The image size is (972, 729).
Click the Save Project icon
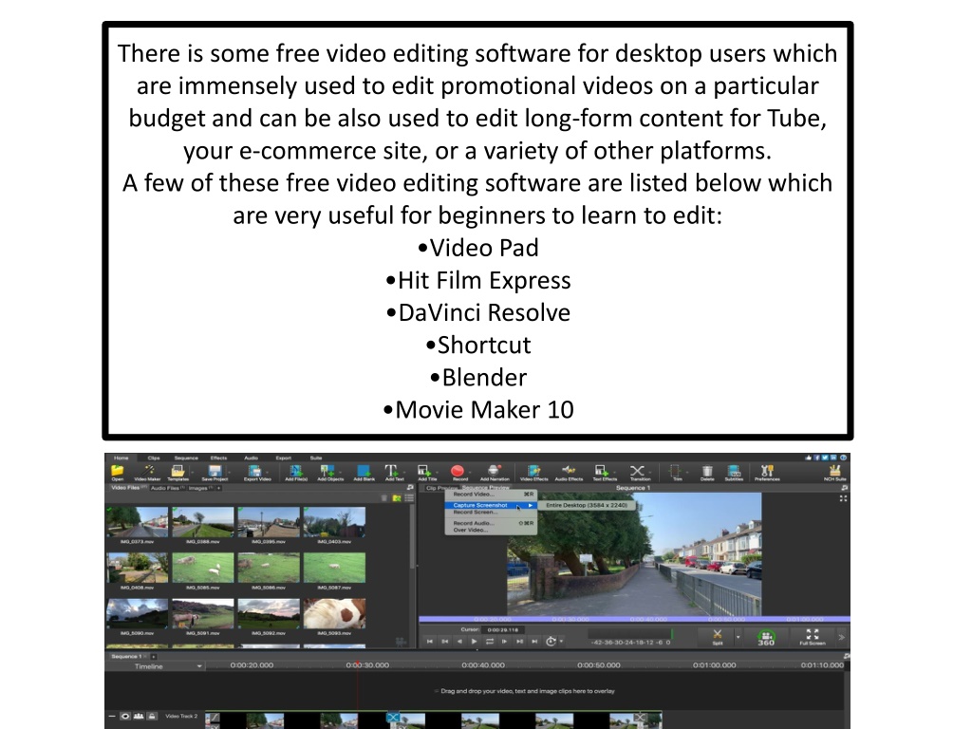(x=215, y=473)
